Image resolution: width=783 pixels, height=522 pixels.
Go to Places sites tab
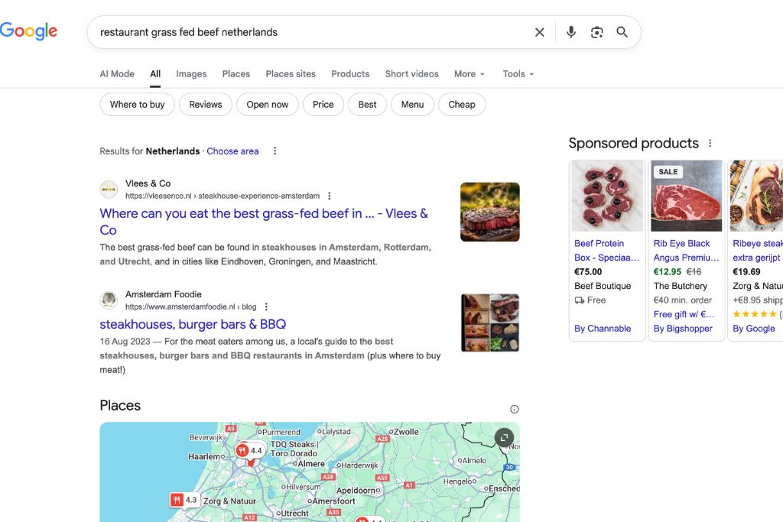point(291,74)
